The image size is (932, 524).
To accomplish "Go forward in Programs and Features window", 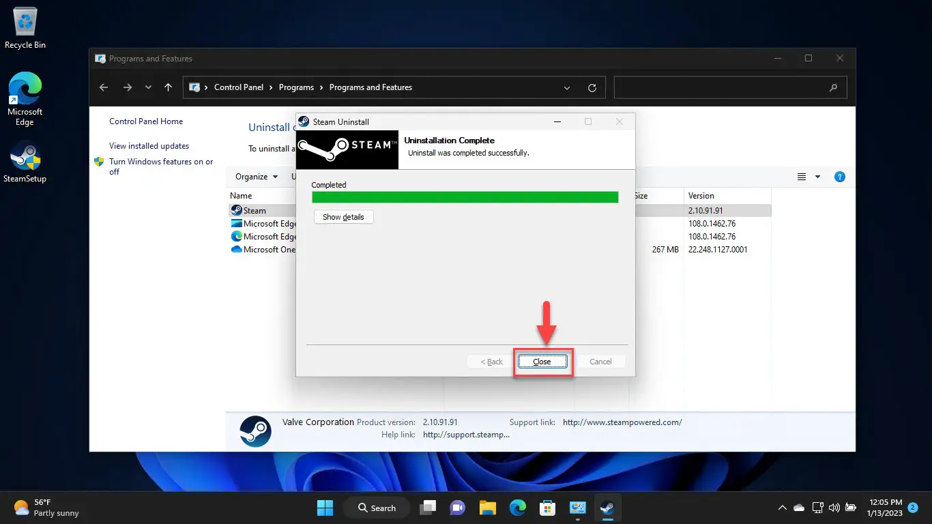I will (128, 87).
